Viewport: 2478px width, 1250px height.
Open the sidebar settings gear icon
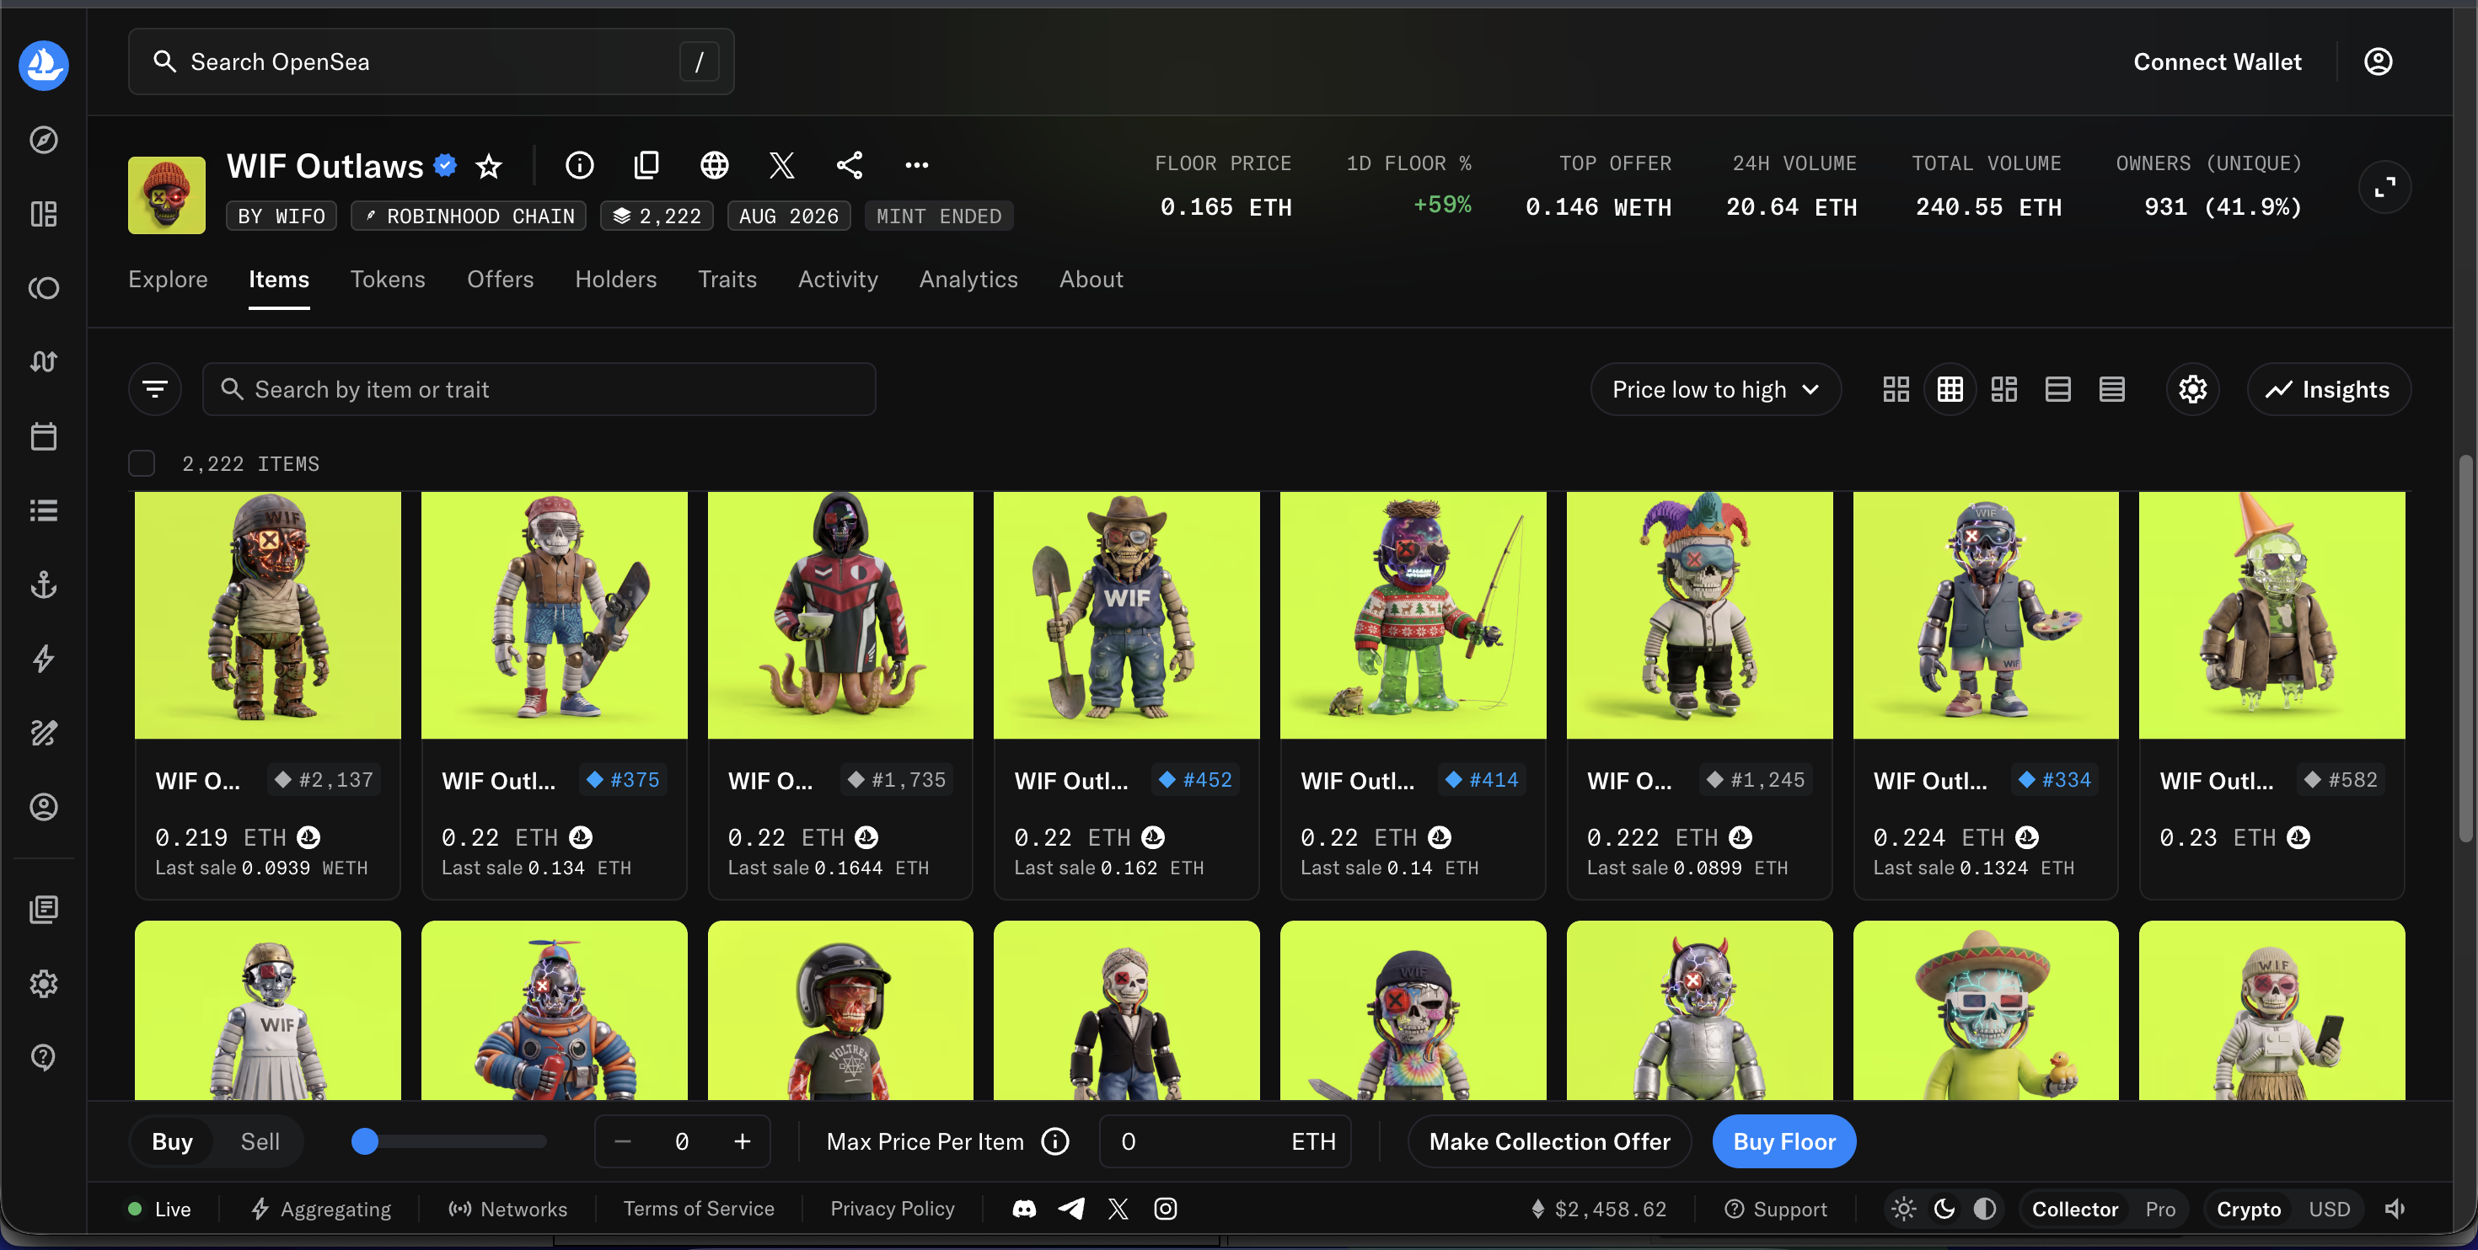(x=43, y=984)
